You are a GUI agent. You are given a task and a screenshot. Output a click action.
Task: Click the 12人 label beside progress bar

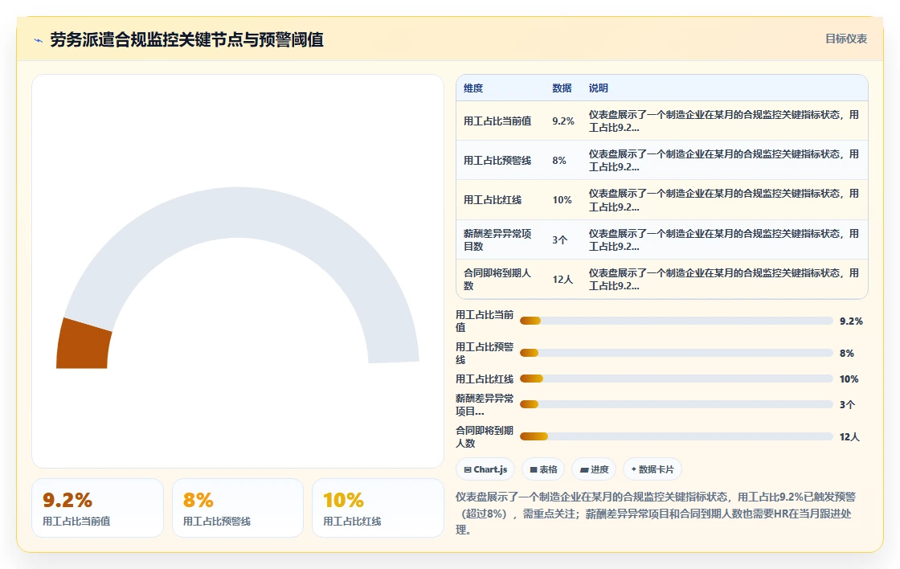tap(849, 437)
